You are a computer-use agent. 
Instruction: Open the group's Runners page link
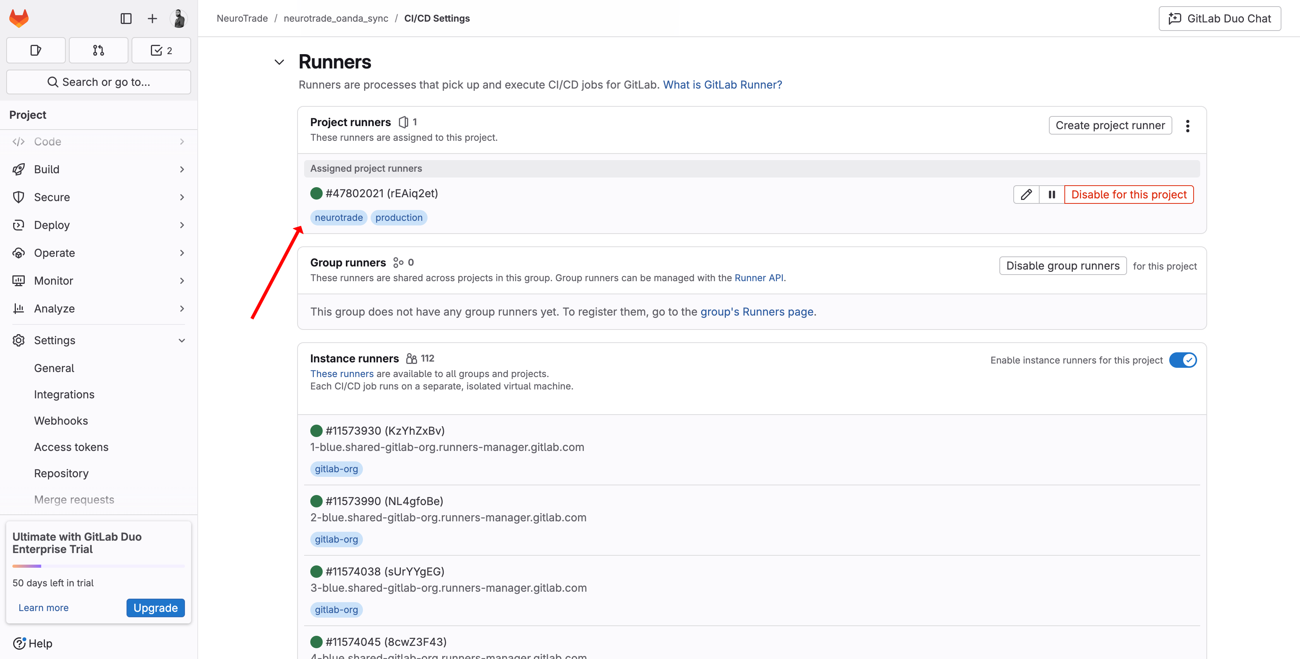pyautogui.click(x=756, y=312)
